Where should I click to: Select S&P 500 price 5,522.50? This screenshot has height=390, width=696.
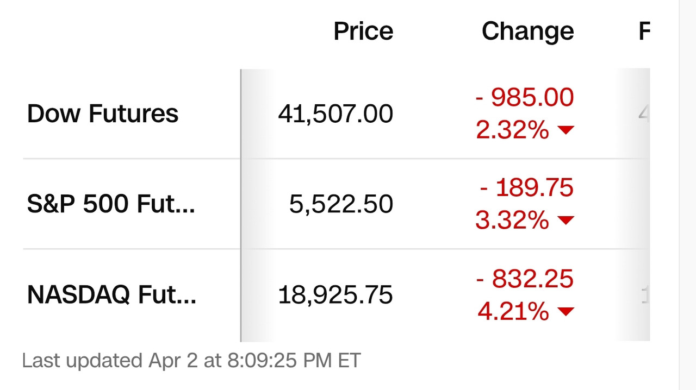click(x=341, y=204)
